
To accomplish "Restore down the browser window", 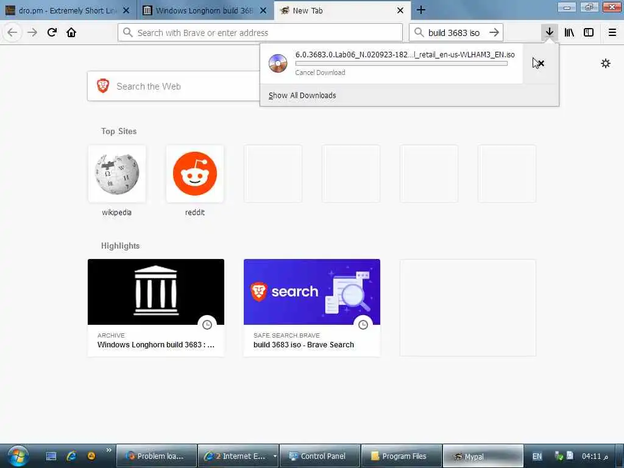I will click(x=589, y=7).
